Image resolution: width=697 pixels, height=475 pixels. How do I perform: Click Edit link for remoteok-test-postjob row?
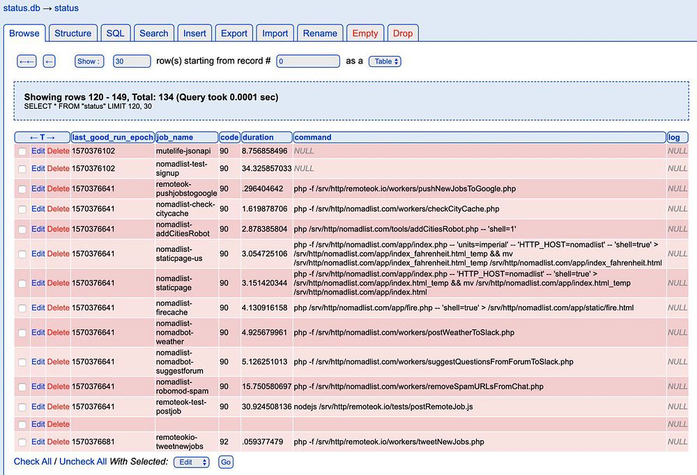[x=38, y=407]
